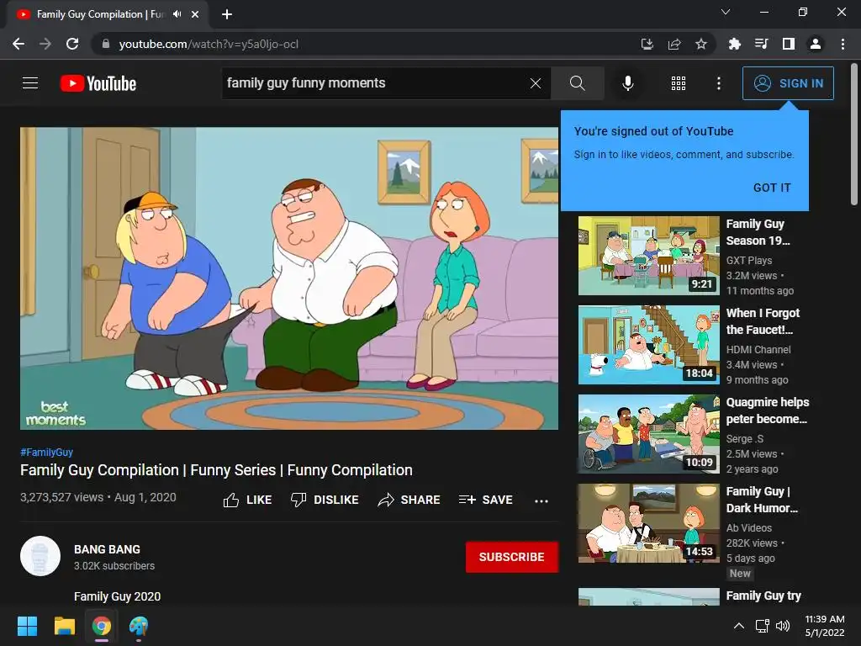Open File Explorer from taskbar

coord(64,626)
